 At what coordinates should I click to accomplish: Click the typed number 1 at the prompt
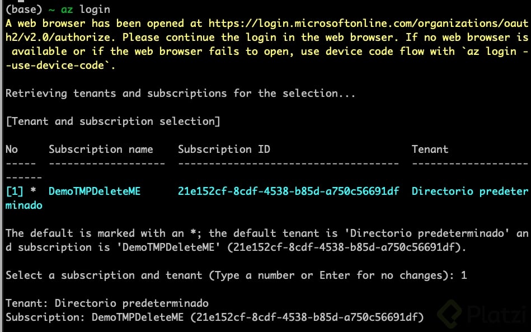click(x=464, y=275)
